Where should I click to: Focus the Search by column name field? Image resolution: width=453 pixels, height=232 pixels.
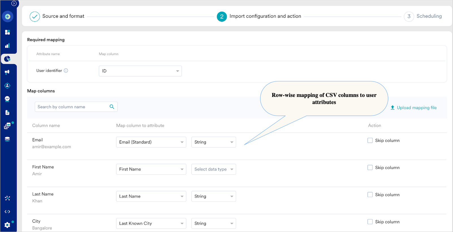point(72,107)
